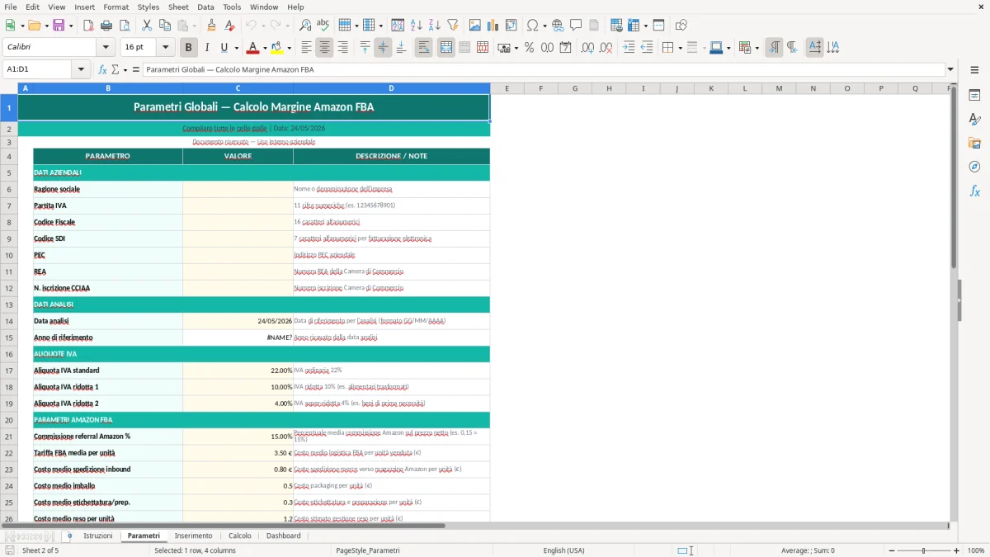This screenshot has height=557, width=990.
Task: Click the 100% zoom level
Action: click(976, 550)
